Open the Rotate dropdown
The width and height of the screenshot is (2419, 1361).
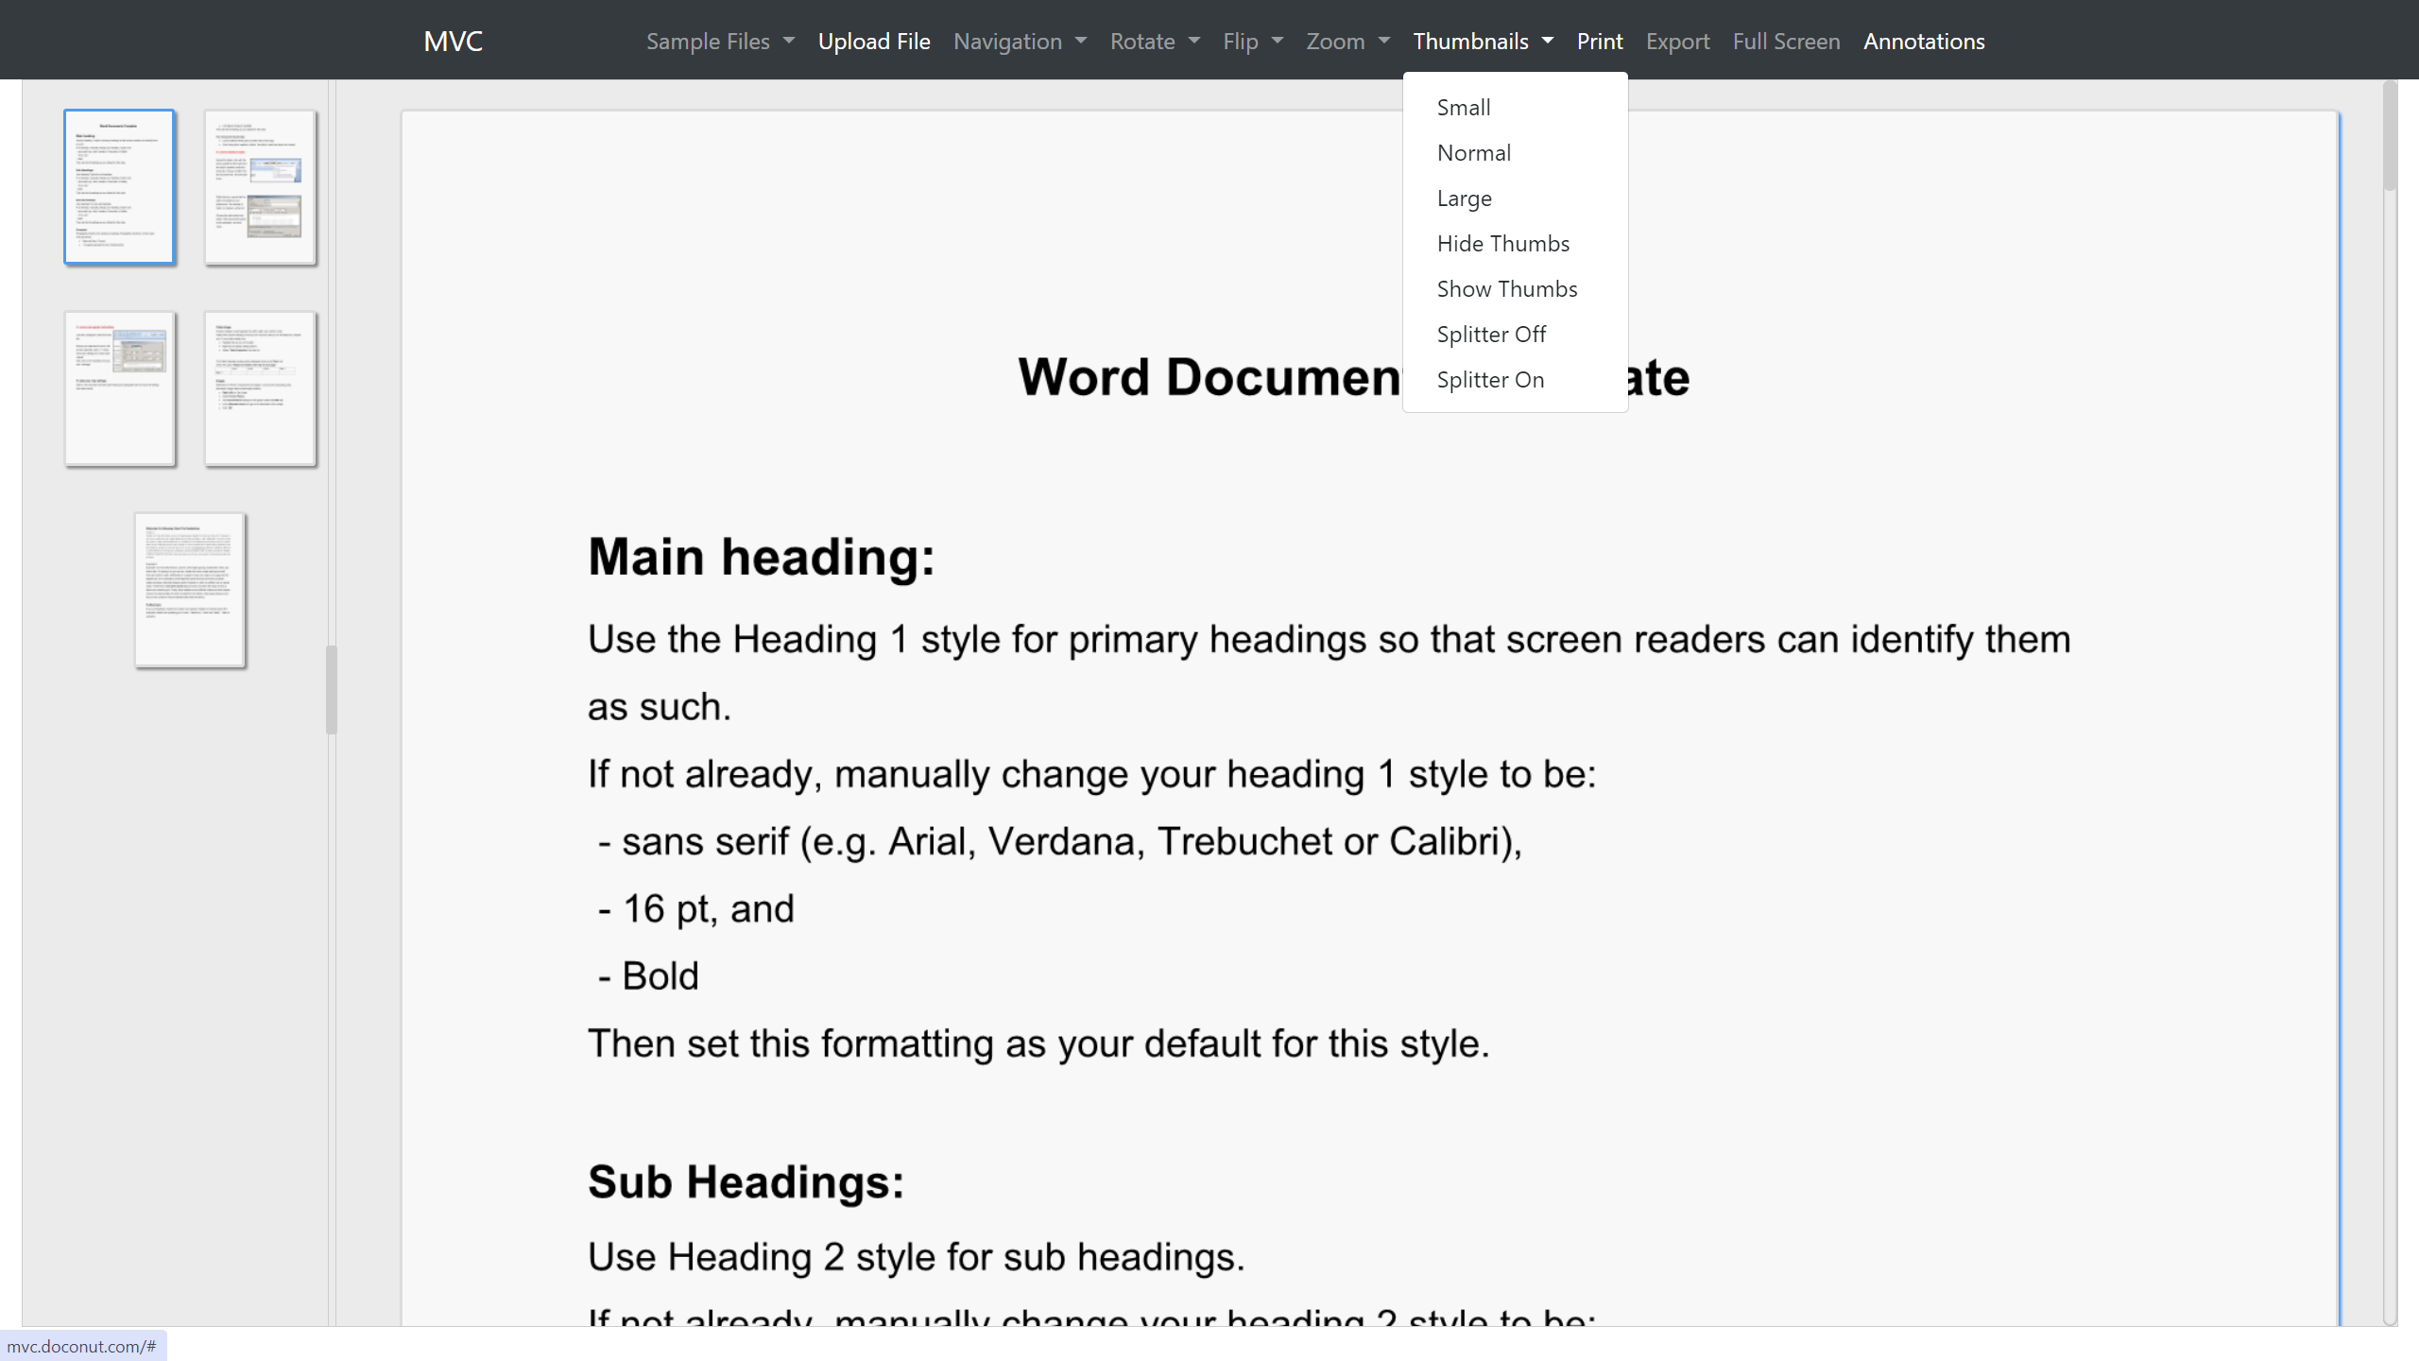tap(1155, 42)
